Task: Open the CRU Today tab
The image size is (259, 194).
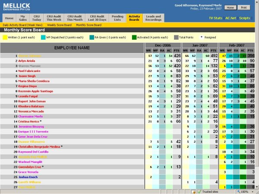Action: coord(37,18)
